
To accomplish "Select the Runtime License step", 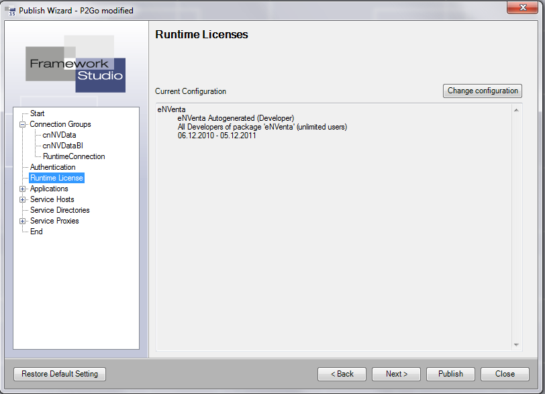I will pos(56,178).
